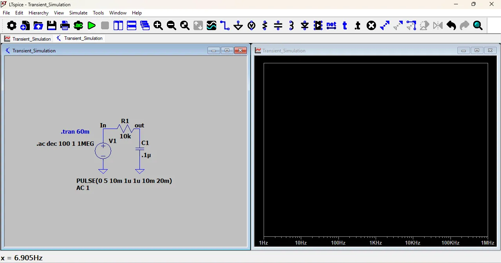Click the greyed Rotate icon

click(x=425, y=26)
